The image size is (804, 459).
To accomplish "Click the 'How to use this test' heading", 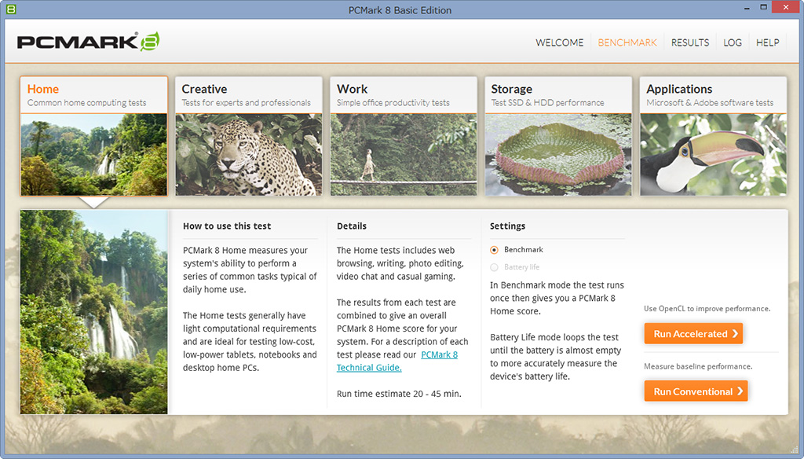I will (227, 226).
